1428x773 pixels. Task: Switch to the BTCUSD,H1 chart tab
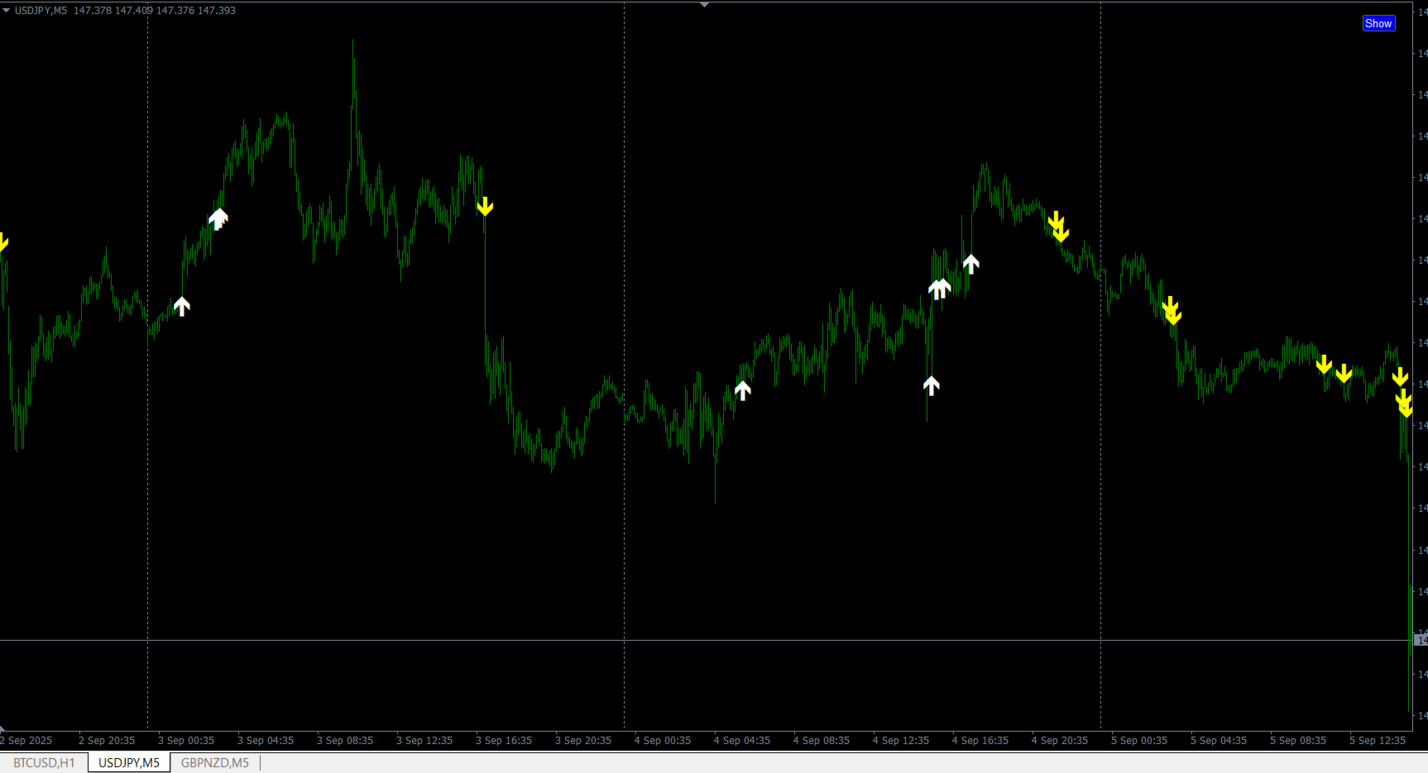click(x=44, y=763)
